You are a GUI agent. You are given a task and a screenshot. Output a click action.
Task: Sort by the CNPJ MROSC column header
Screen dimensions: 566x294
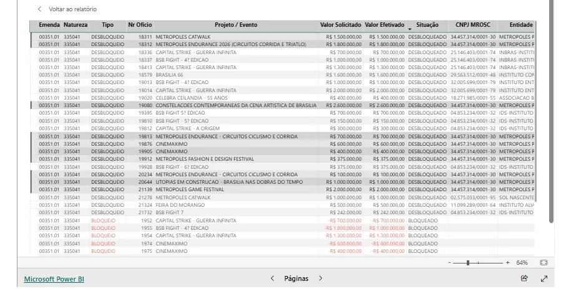(x=473, y=25)
